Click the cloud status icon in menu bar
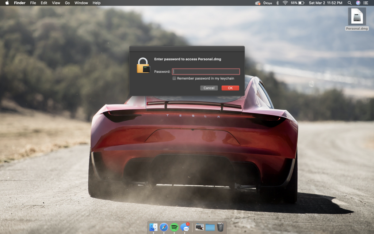 257,3
